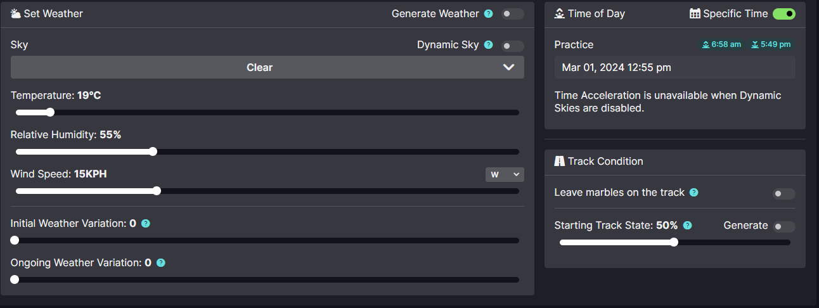819x308 pixels.
Task: Click help icon next to Generate Weather
Action: [x=488, y=14]
